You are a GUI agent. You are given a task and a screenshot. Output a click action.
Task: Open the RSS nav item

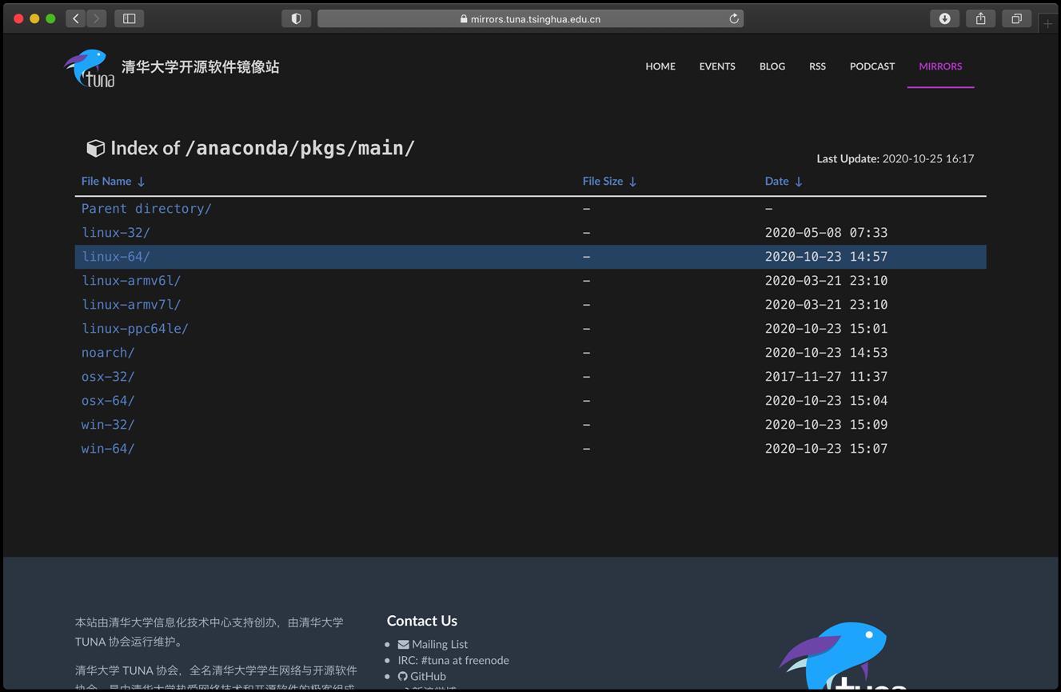(x=817, y=66)
